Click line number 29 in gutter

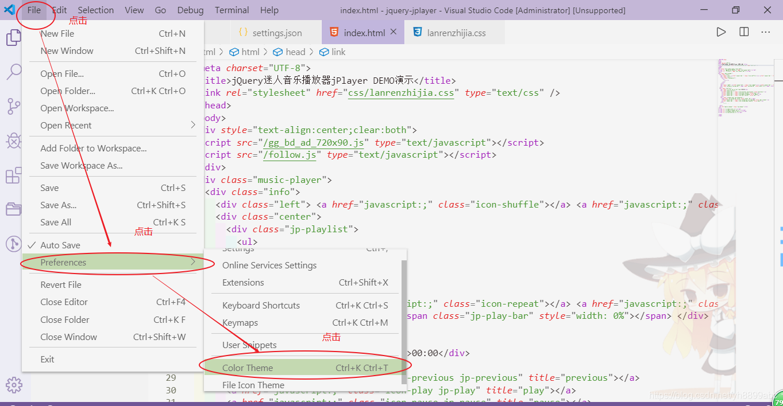171,377
